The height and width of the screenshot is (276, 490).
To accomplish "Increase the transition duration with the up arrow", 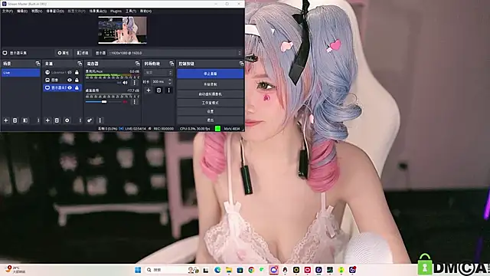I will (170, 80).
